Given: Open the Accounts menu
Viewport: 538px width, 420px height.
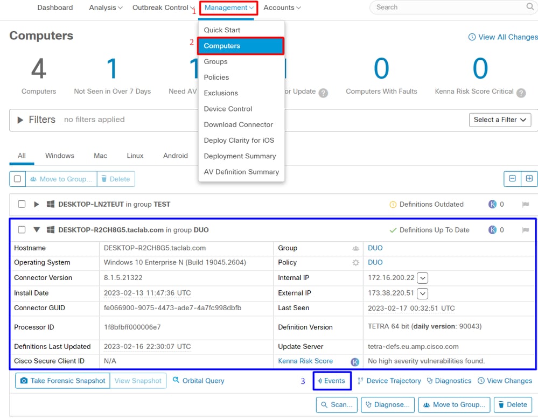Looking at the screenshot, I should (282, 8).
